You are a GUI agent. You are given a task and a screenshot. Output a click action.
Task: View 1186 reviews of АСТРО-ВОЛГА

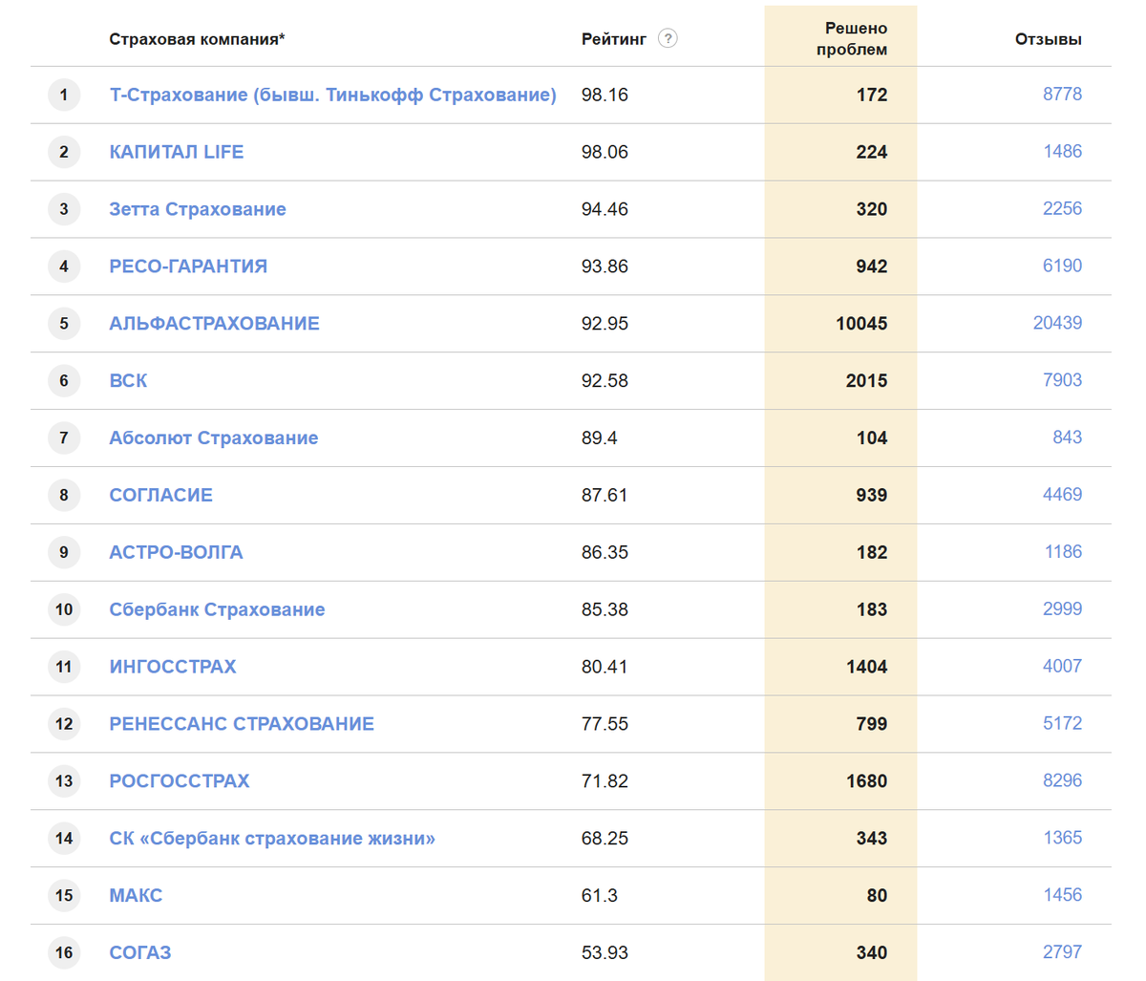coord(1062,552)
